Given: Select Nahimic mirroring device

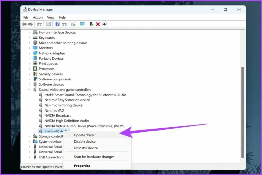Looking at the screenshot, I should click(x=63, y=105).
